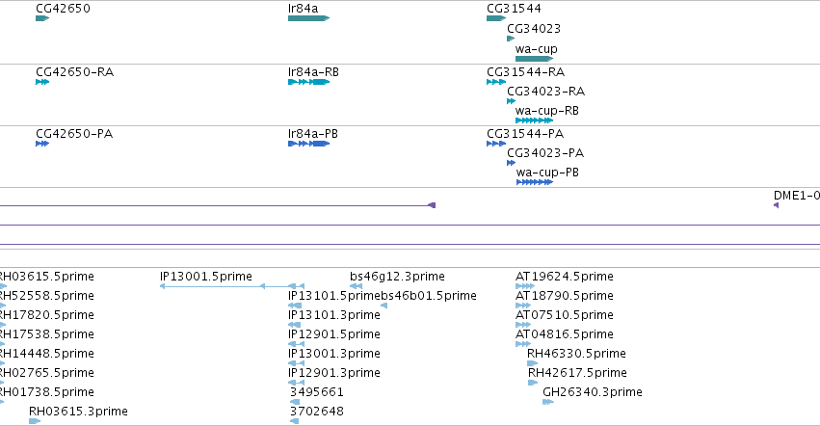Open the Ir84a-PB label
820x426 pixels.
(x=313, y=134)
